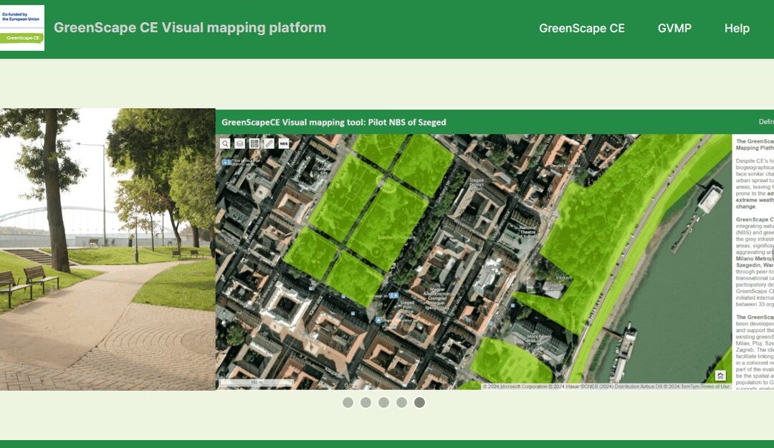Go to the second carousel slide dot
The width and height of the screenshot is (774, 448).
(365, 403)
